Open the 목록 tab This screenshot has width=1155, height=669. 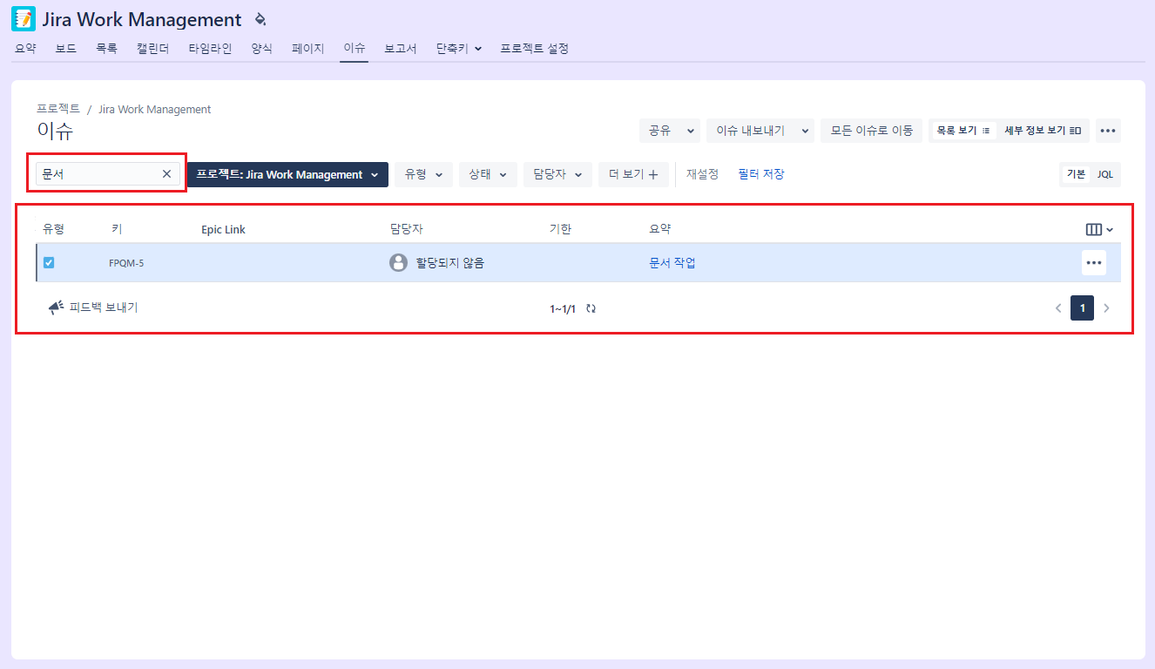tap(106, 49)
